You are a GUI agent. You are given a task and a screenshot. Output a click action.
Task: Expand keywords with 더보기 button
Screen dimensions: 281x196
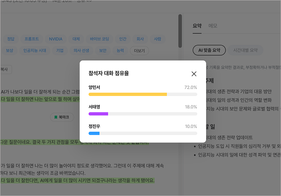139,50
